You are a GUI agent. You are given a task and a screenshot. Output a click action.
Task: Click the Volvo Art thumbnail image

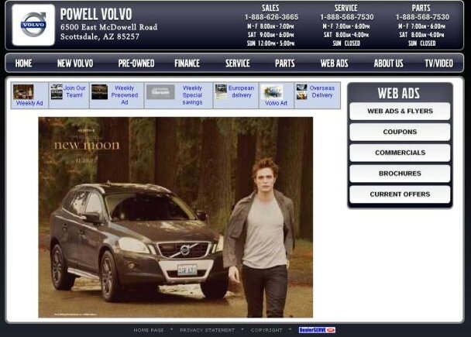point(272,91)
